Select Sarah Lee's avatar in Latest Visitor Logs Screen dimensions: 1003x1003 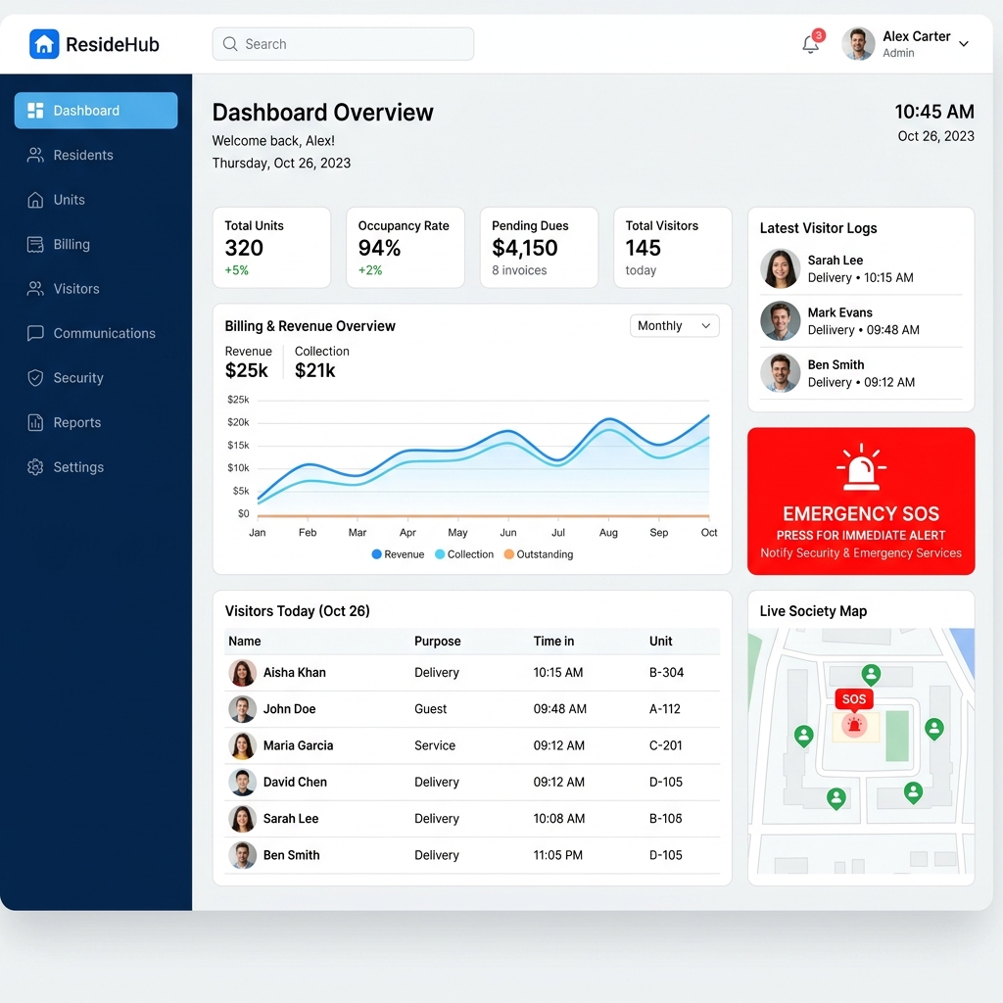click(x=781, y=268)
